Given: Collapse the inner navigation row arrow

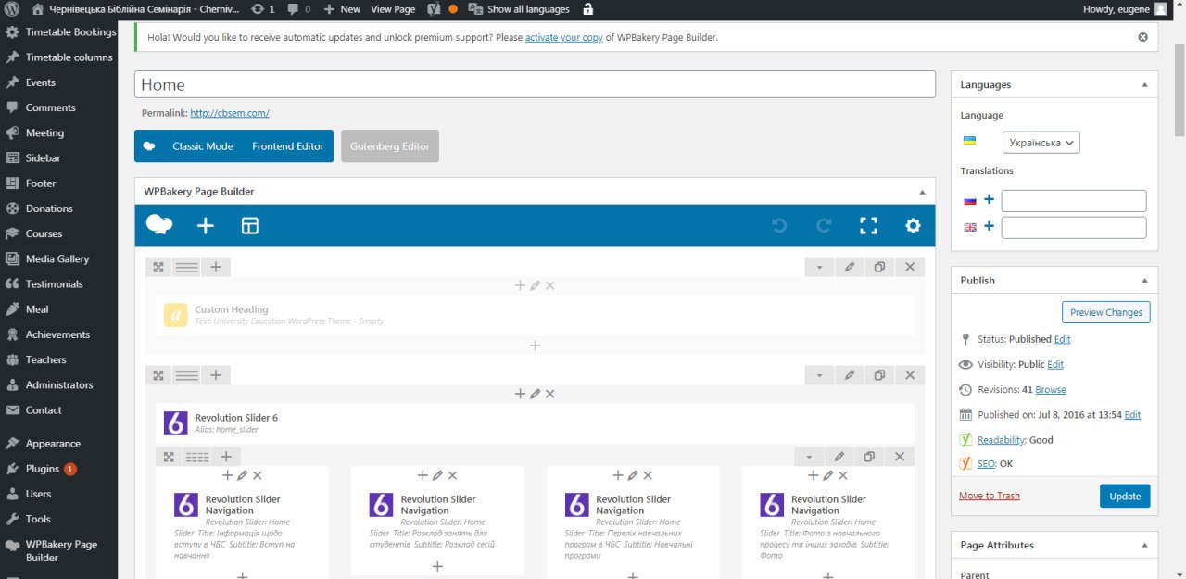Looking at the screenshot, I should click(x=809, y=457).
